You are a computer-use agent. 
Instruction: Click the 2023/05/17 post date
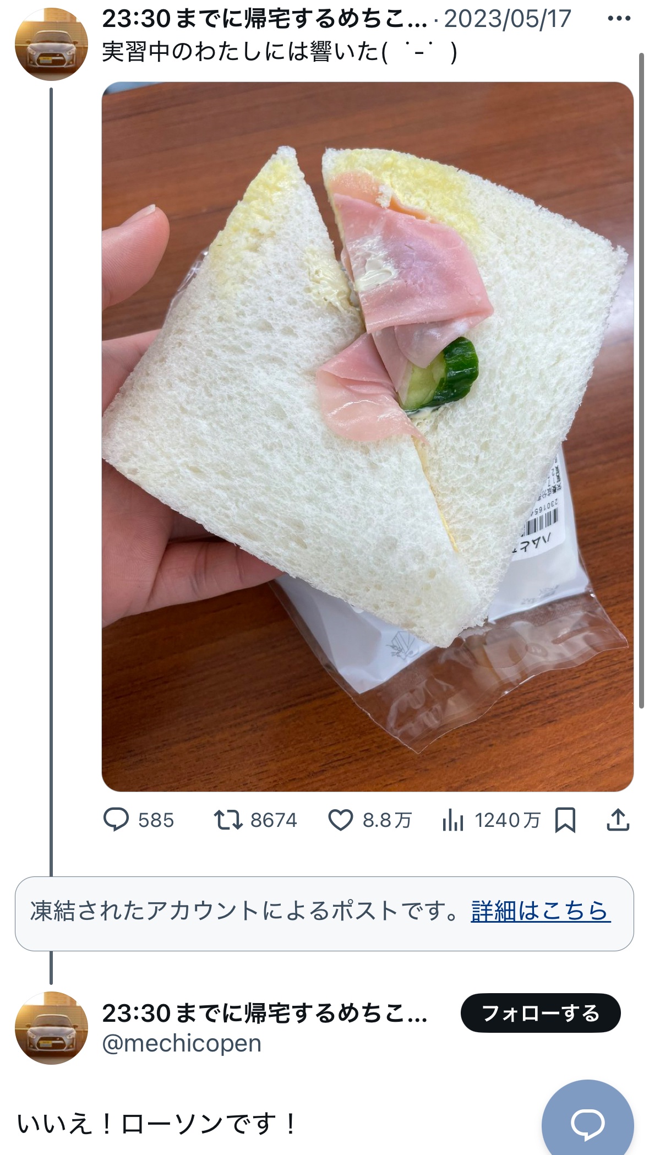coord(508,19)
